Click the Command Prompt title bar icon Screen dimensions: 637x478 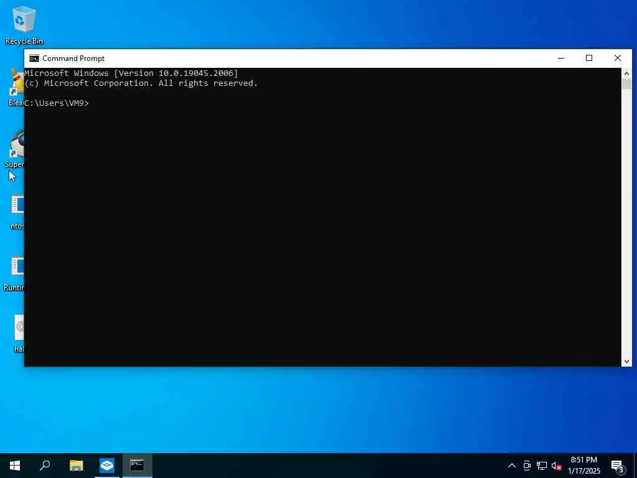point(34,59)
